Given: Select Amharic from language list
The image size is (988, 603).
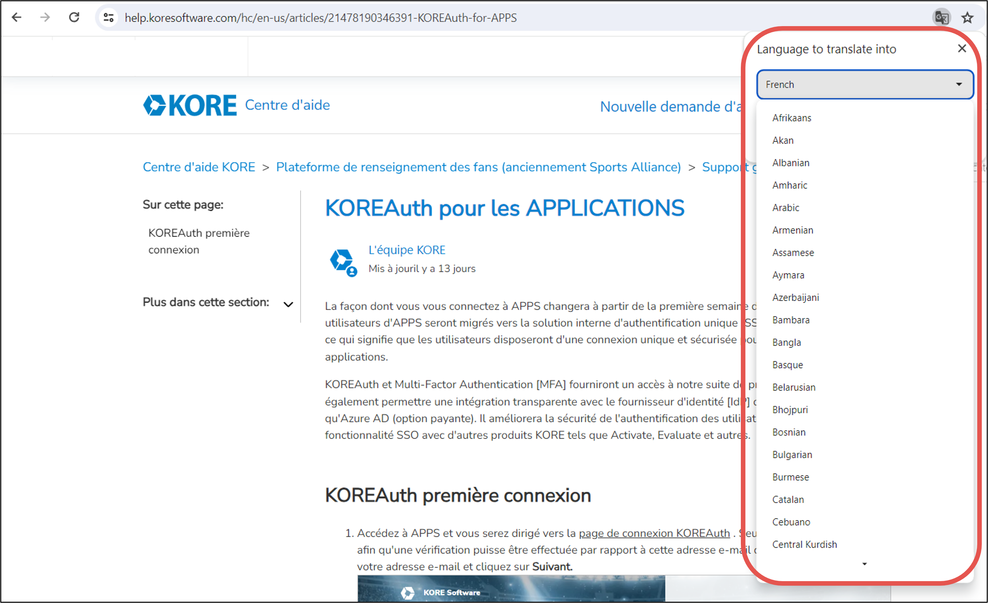Looking at the screenshot, I should click(789, 185).
